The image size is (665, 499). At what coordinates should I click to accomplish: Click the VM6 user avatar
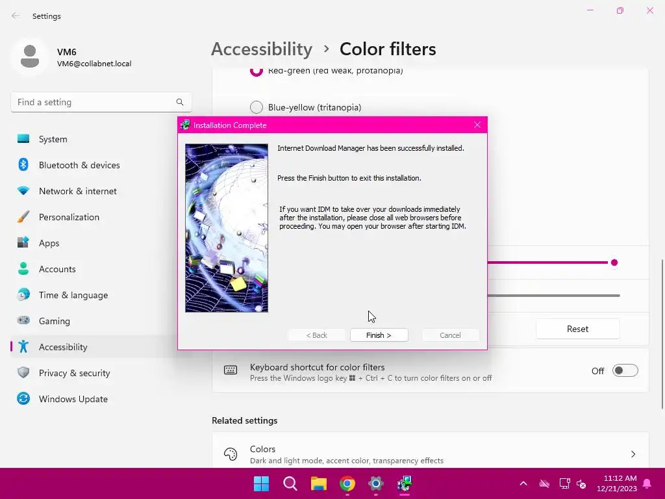tap(30, 57)
